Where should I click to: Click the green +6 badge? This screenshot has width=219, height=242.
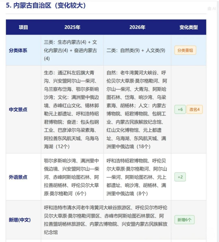click(180, 110)
